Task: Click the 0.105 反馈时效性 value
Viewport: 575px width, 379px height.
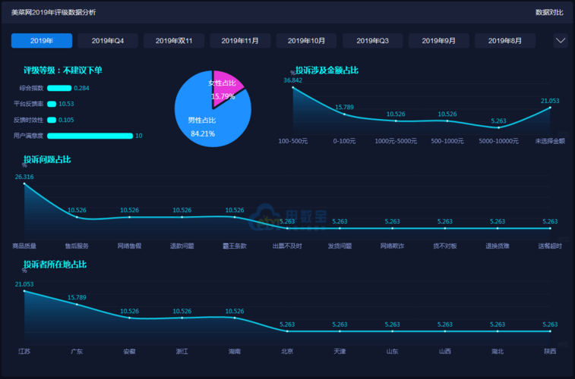Action: (x=66, y=120)
